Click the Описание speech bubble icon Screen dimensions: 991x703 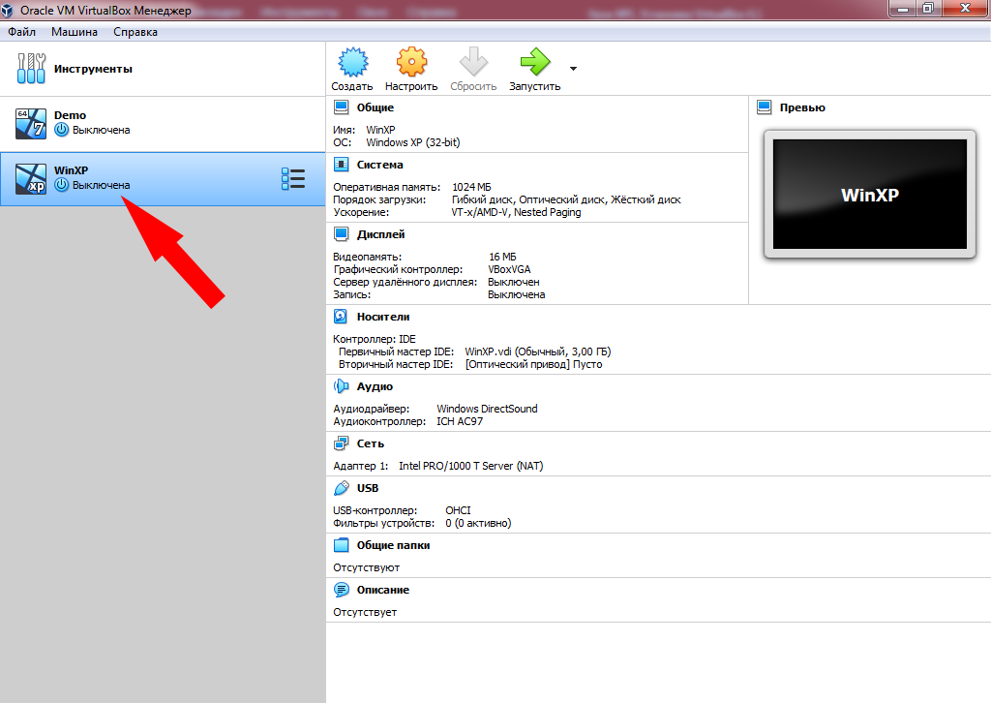(x=342, y=589)
